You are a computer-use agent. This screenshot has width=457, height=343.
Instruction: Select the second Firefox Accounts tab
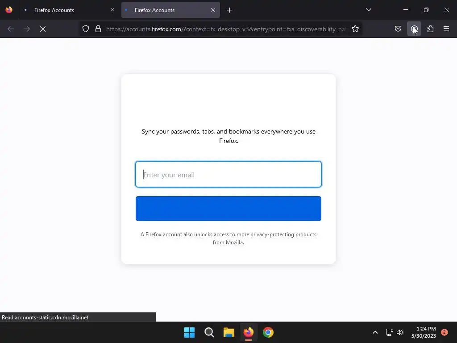170,10
